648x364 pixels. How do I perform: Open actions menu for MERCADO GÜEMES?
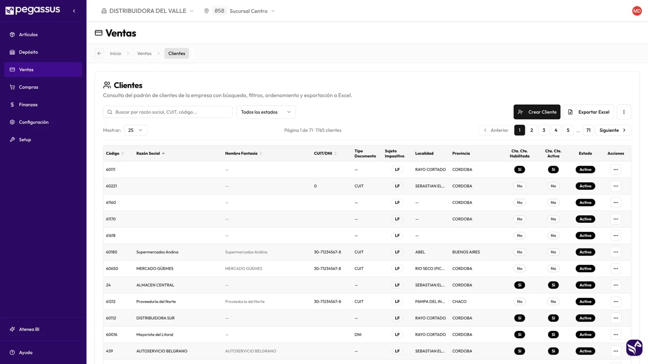(x=616, y=269)
